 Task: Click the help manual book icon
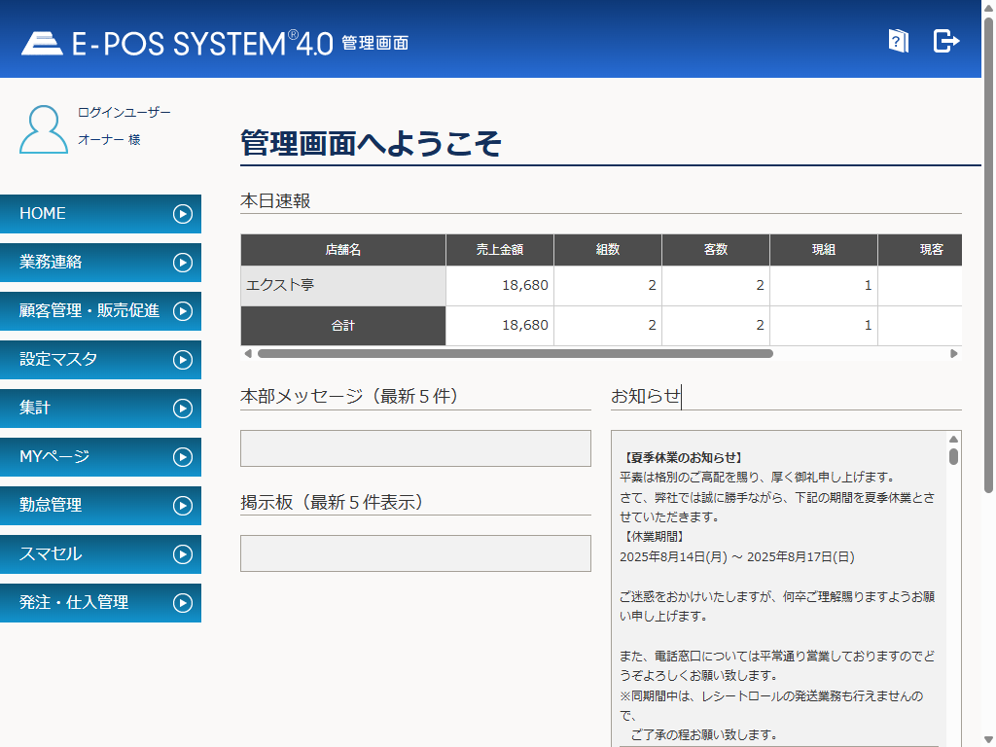pos(898,41)
